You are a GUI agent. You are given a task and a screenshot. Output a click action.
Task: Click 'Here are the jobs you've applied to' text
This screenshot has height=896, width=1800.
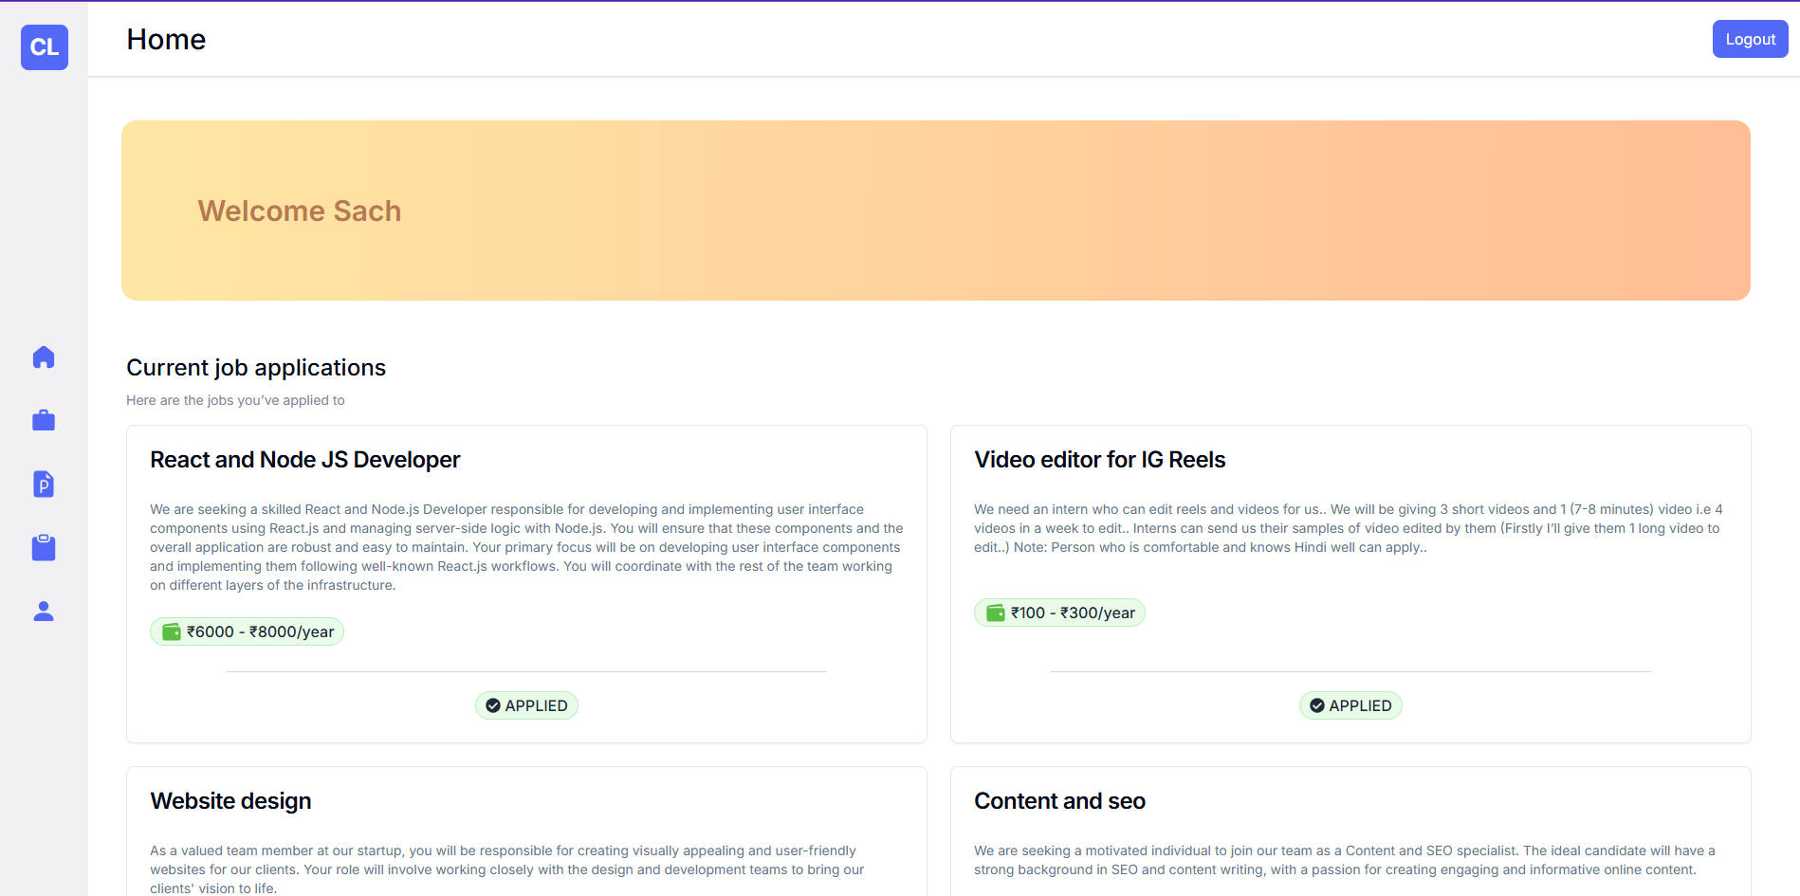tap(235, 400)
